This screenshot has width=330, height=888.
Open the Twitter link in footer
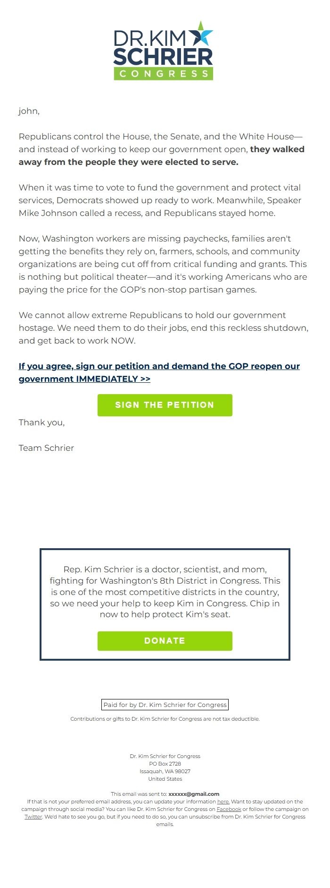coord(33,817)
